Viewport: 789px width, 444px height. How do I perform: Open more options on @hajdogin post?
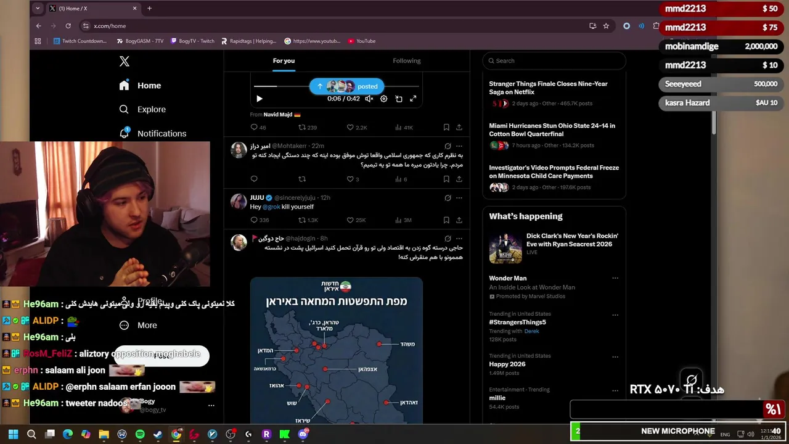(459, 239)
